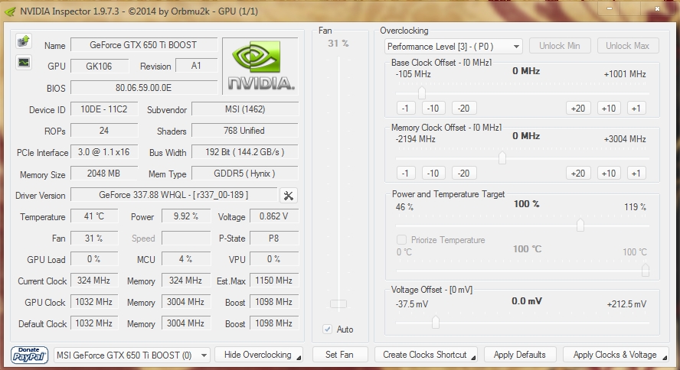680x370 pixels.
Task: Open driver profile settings wrench icon
Action: click(x=289, y=196)
